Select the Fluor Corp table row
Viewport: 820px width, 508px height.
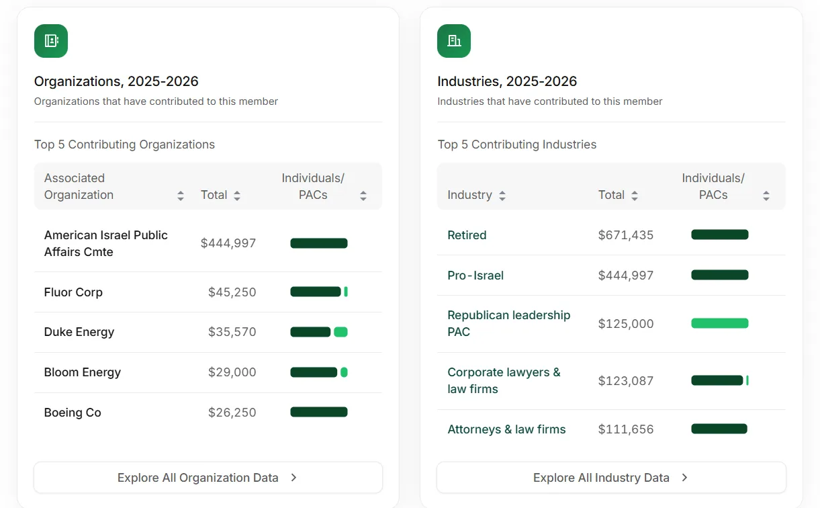208,292
